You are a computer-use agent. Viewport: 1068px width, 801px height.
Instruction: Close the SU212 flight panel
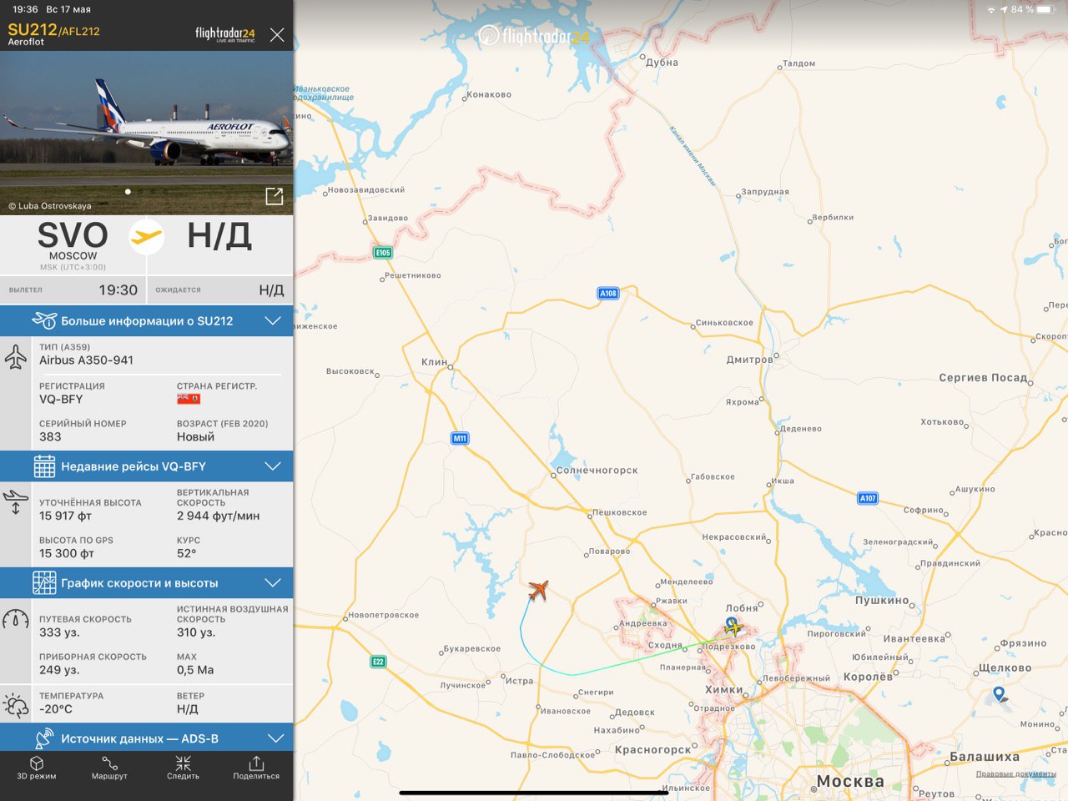[x=277, y=34]
